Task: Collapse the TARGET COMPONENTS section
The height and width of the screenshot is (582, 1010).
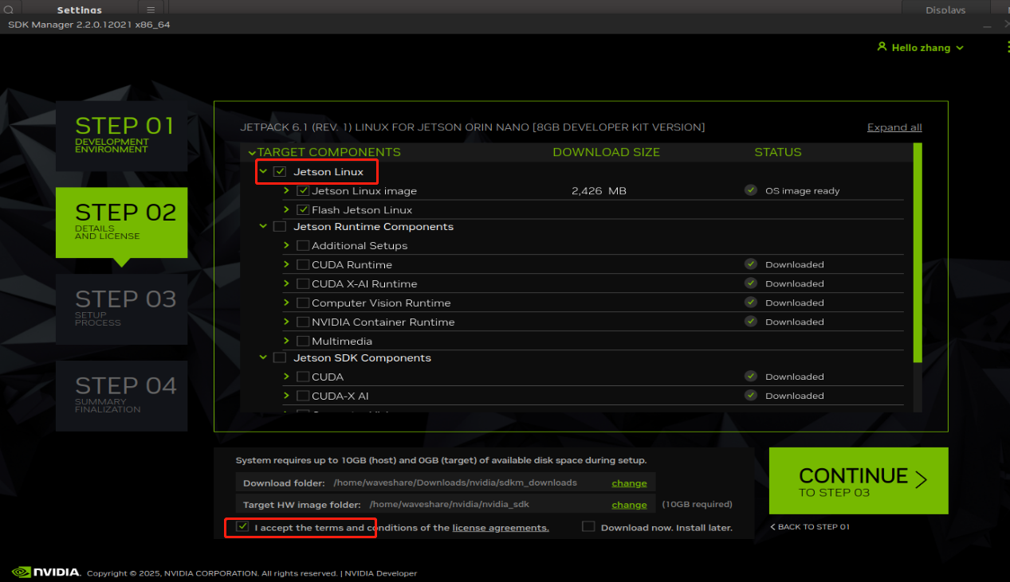Action: pyautogui.click(x=252, y=153)
